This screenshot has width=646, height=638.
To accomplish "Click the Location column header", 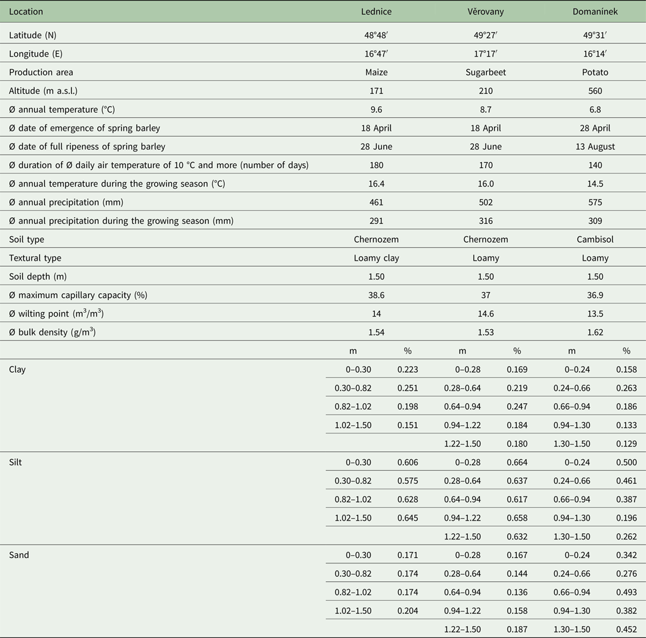I will point(25,12).
